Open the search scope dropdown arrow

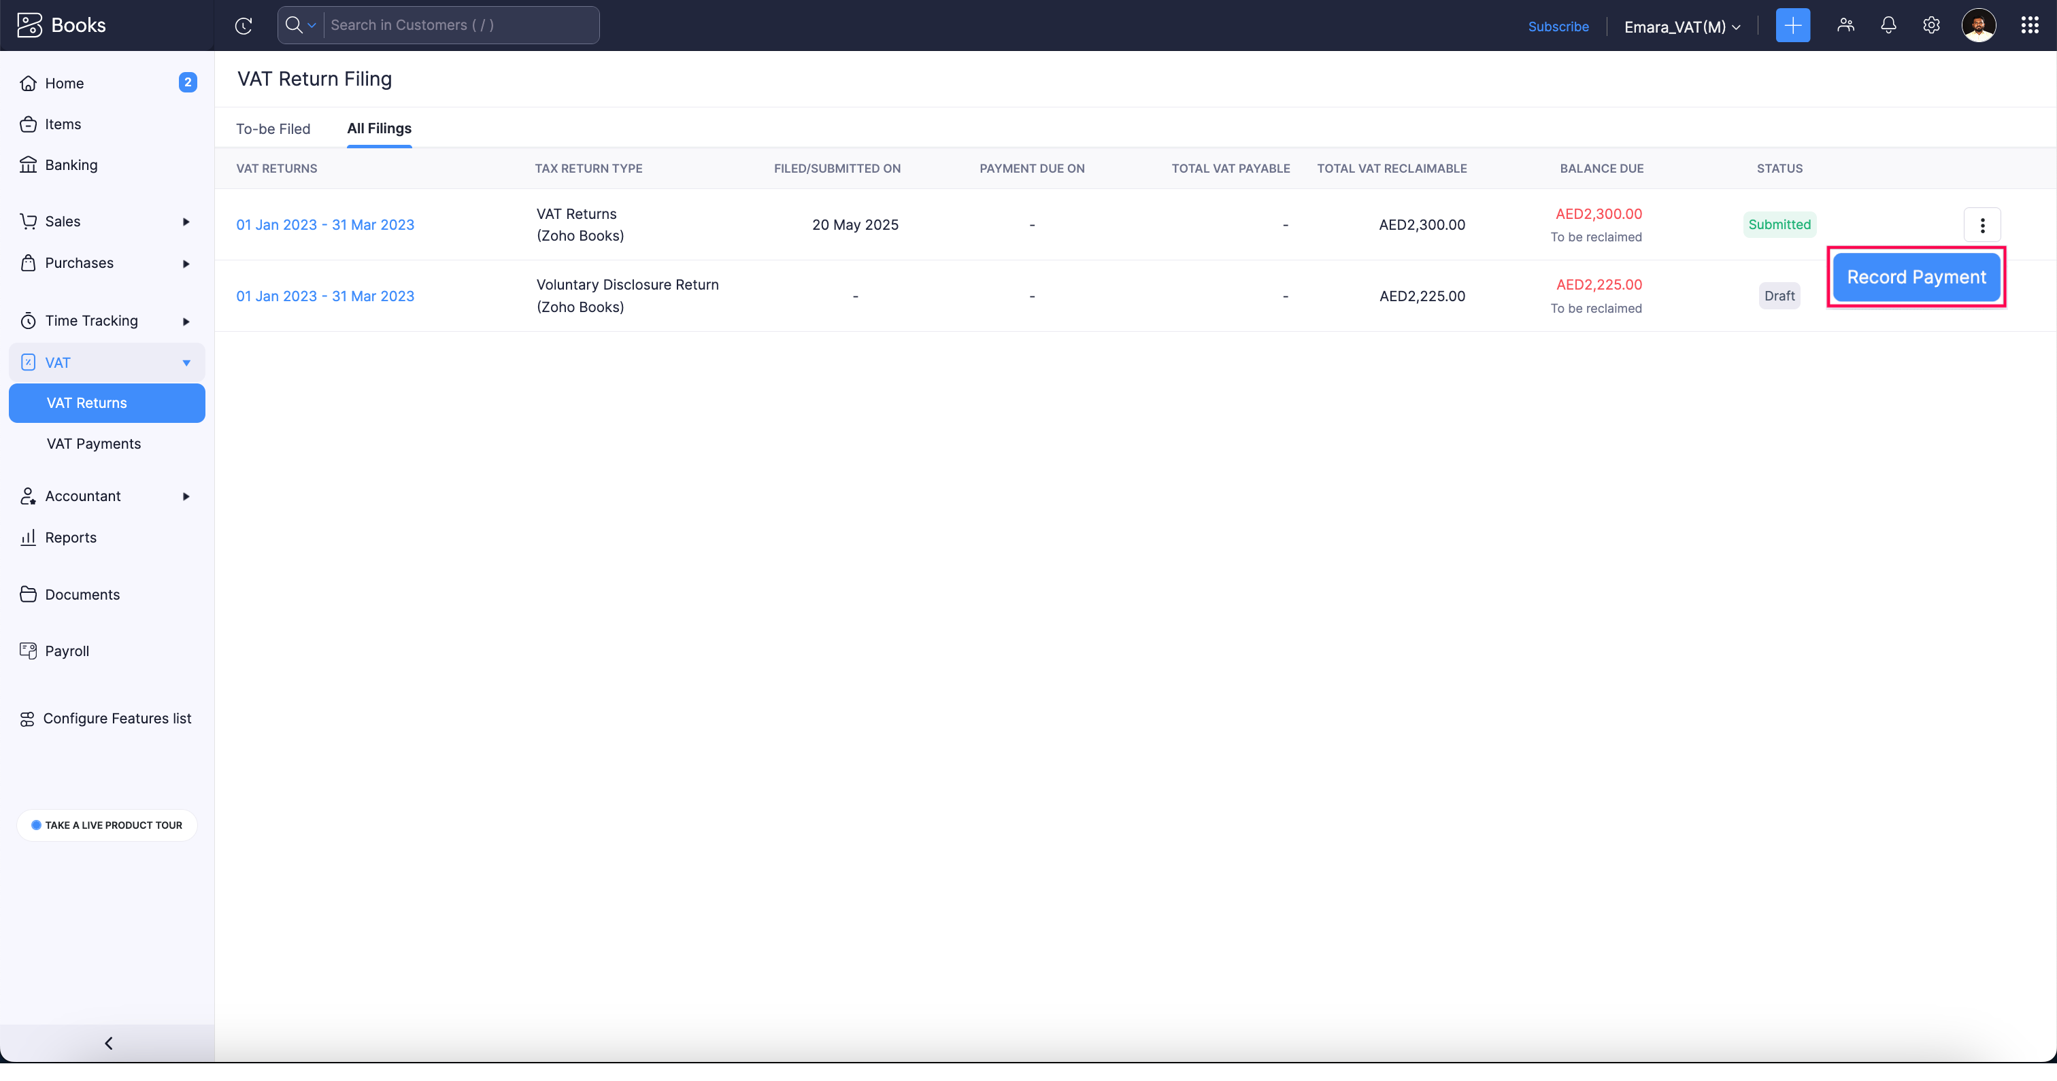tap(312, 26)
